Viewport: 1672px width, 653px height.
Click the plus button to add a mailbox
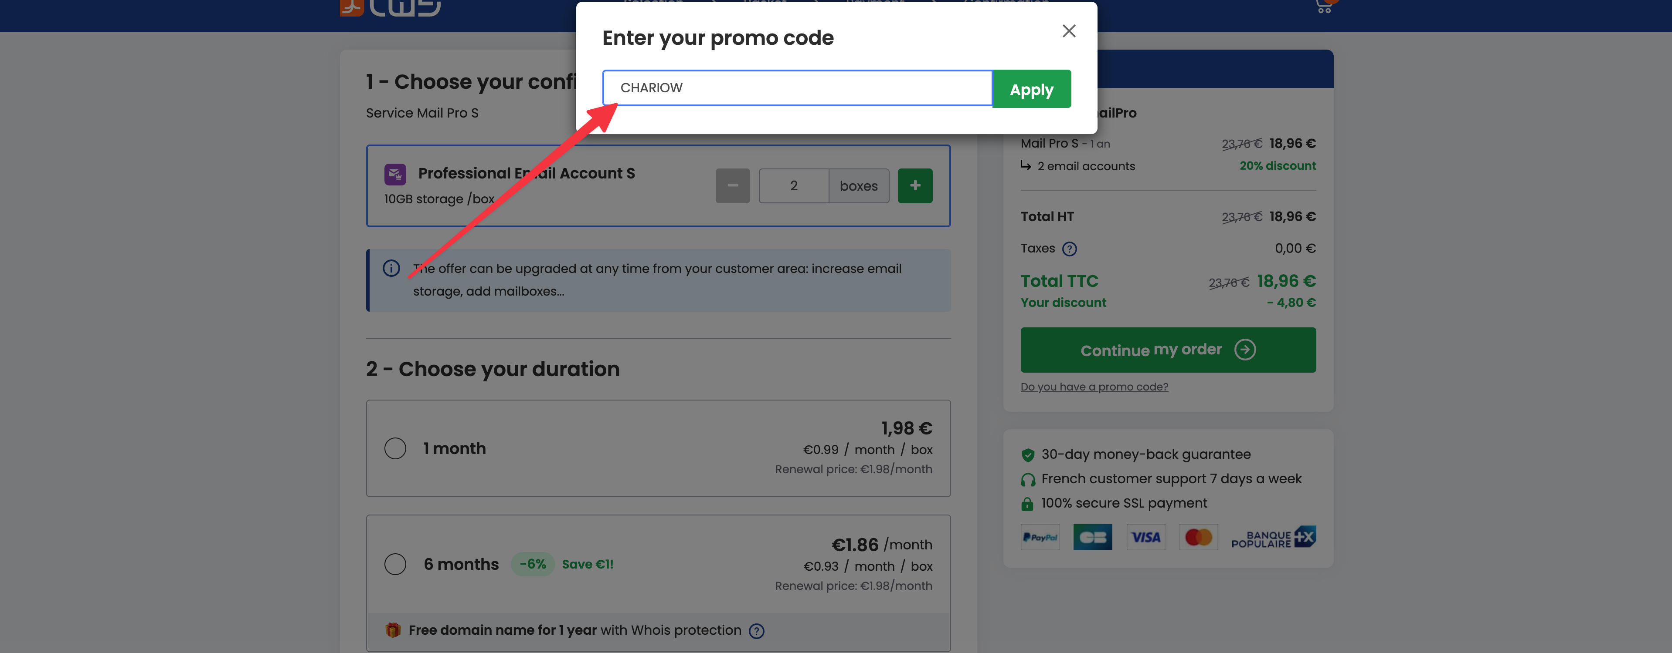pos(914,186)
